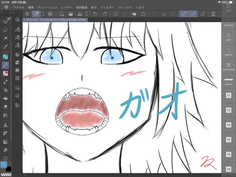Open the Sub Tool panel icon
Image resolution: width=236 pixels, height=177 pixels.
coord(17,29)
